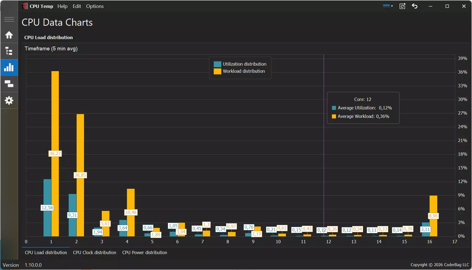Switch to the CPU Load distribution tab
This screenshot has height=270, width=472.
[46, 252]
